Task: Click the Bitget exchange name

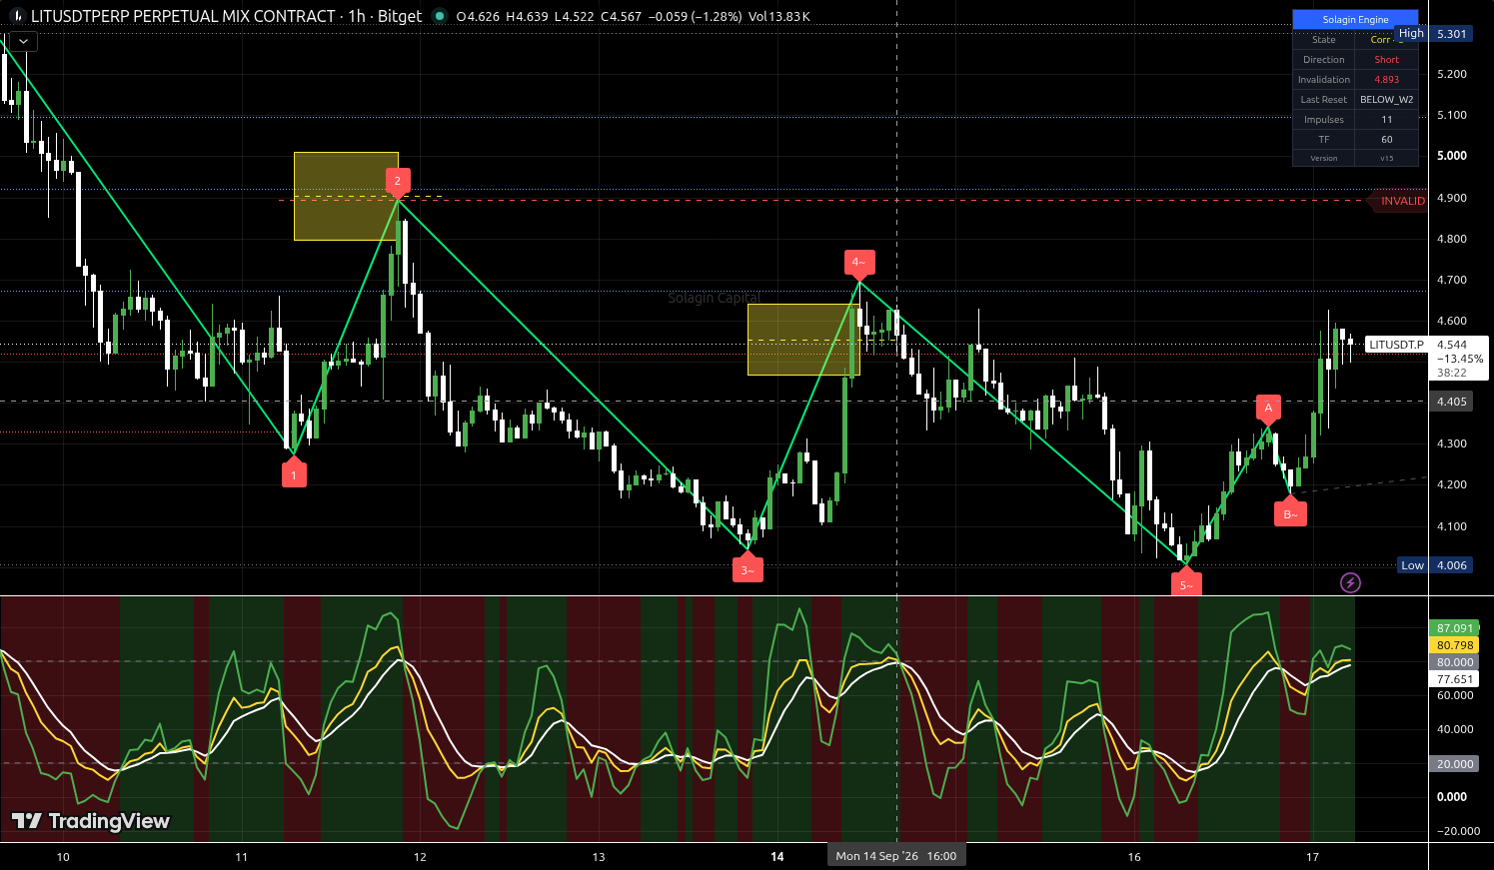Action: 400,16
